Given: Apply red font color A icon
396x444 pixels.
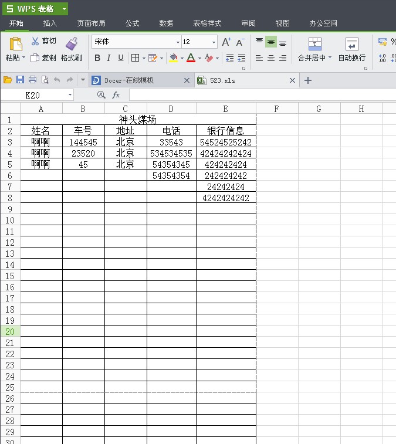Looking at the screenshot, I should pos(191,57).
